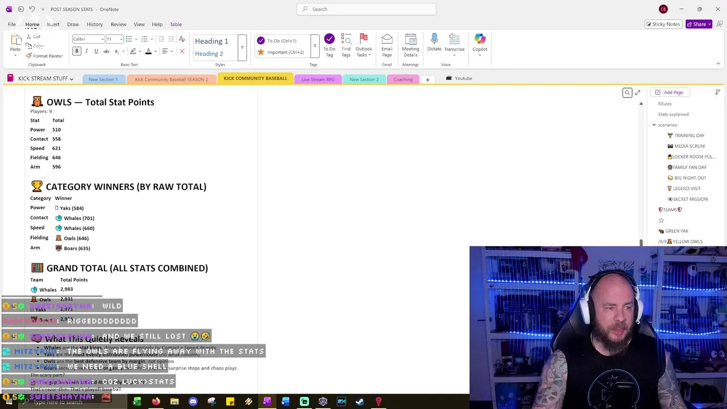Clear all formatting with the eraser icon

click(x=182, y=39)
